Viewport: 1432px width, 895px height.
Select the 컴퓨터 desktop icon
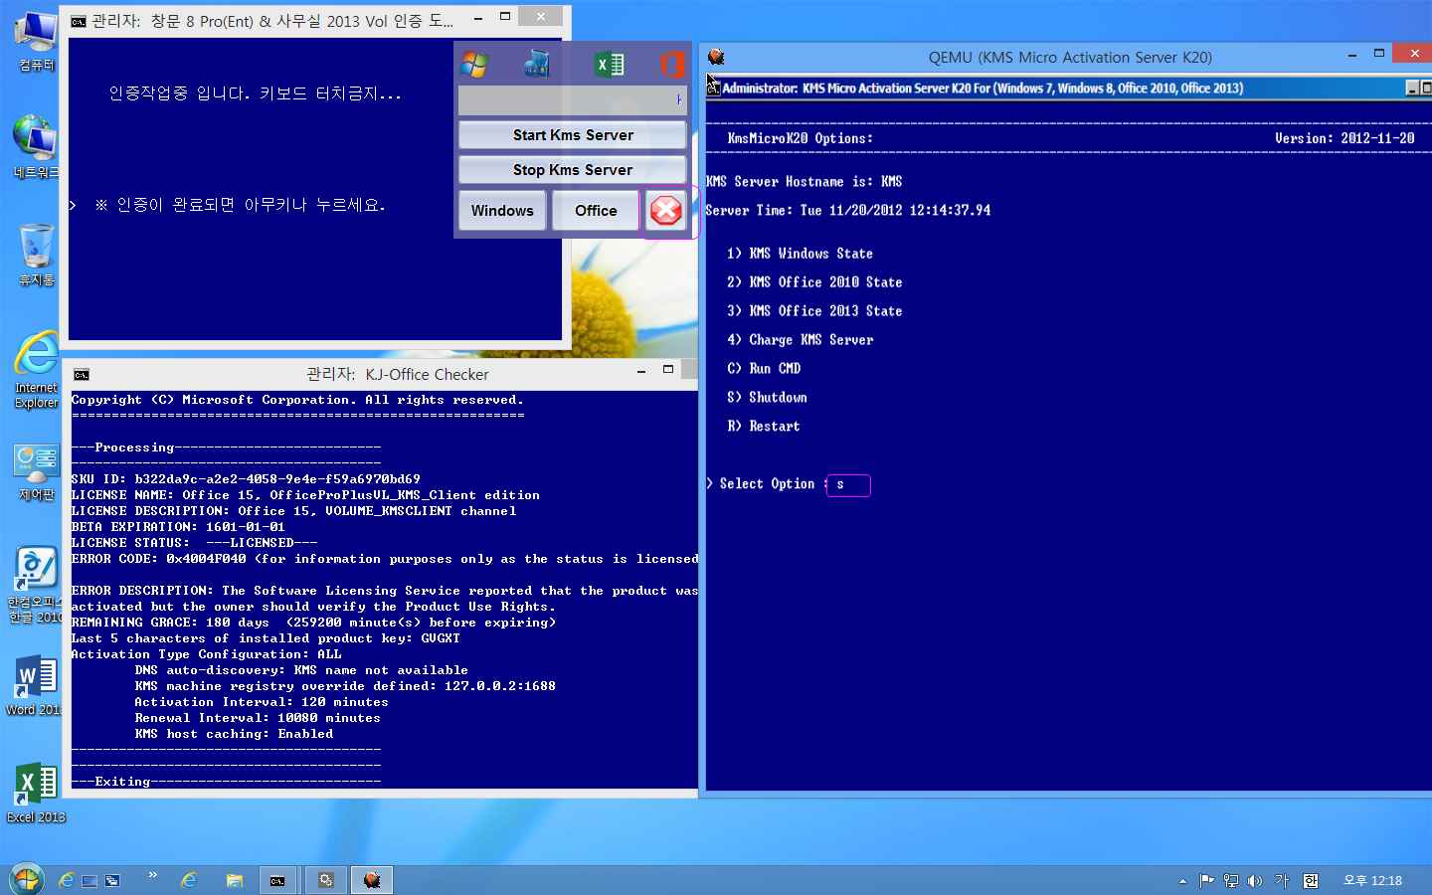tap(36, 42)
